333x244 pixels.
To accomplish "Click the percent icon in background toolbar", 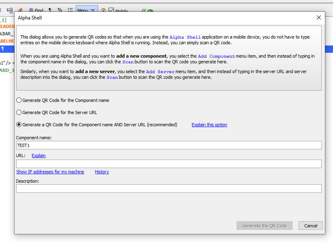I will coord(60,10).
